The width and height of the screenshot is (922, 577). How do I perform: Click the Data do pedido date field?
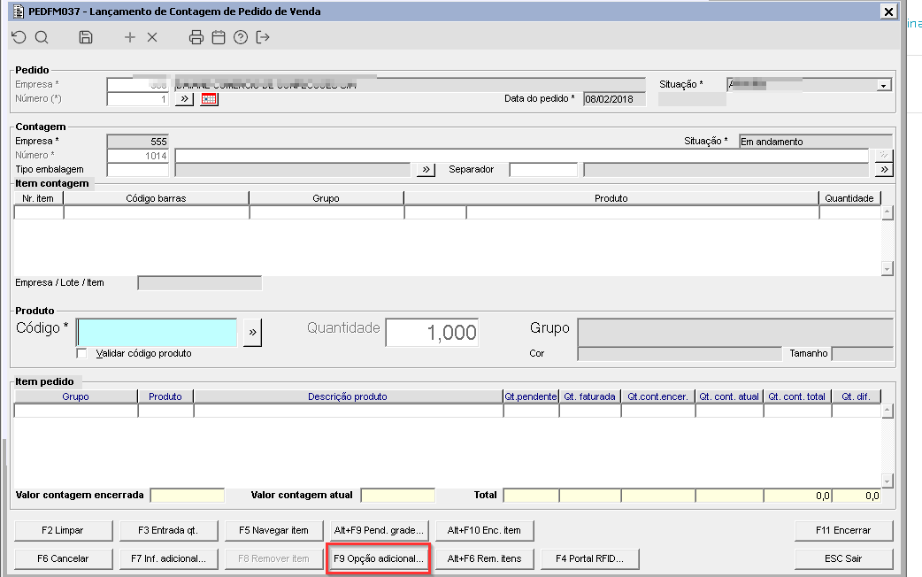614,99
